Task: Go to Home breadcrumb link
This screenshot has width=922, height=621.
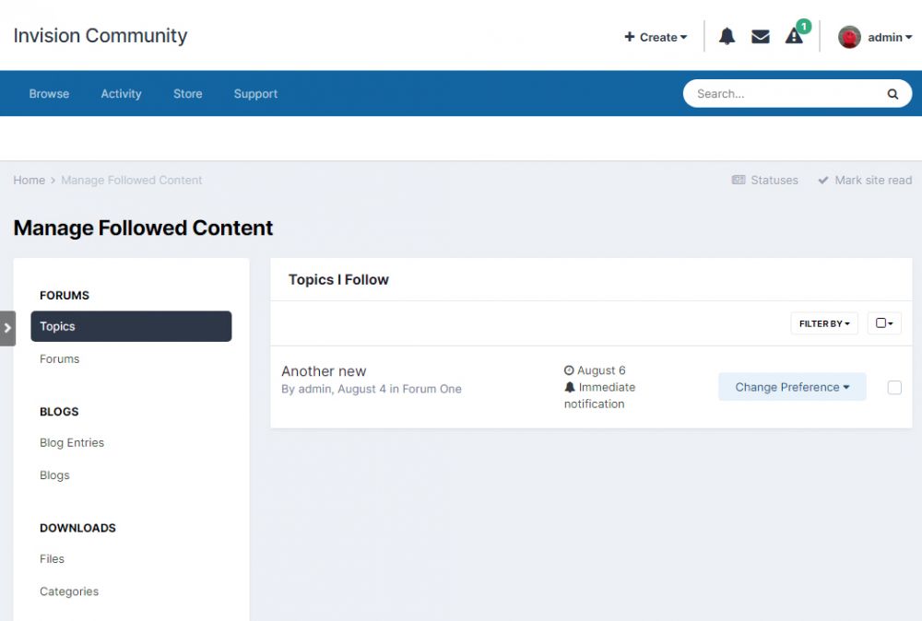Action: (30, 181)
